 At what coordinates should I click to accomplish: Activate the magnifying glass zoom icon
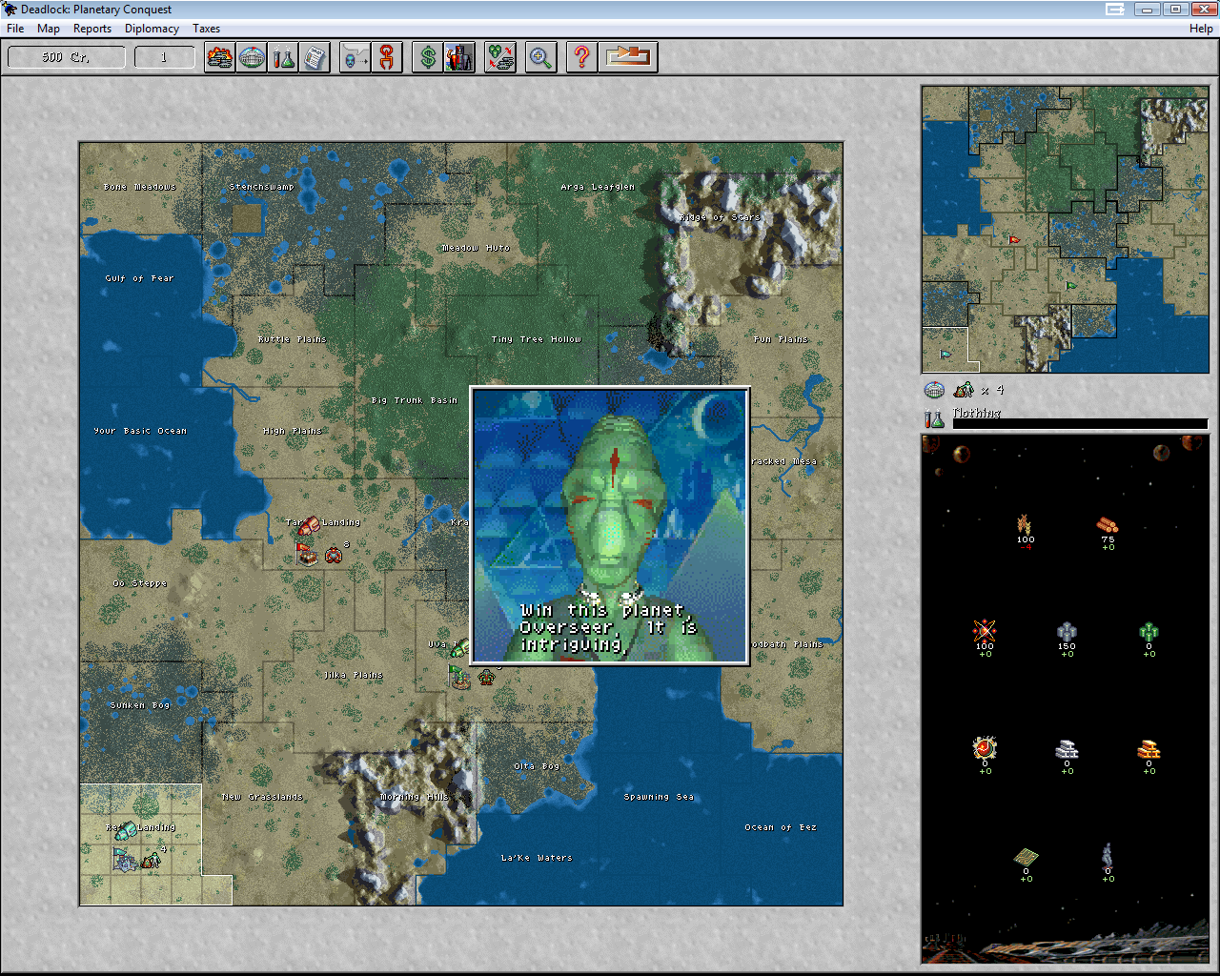540,57
